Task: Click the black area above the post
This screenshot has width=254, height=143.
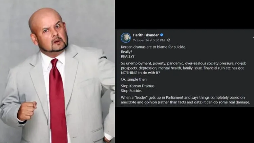Action: (x=184, y=14)
